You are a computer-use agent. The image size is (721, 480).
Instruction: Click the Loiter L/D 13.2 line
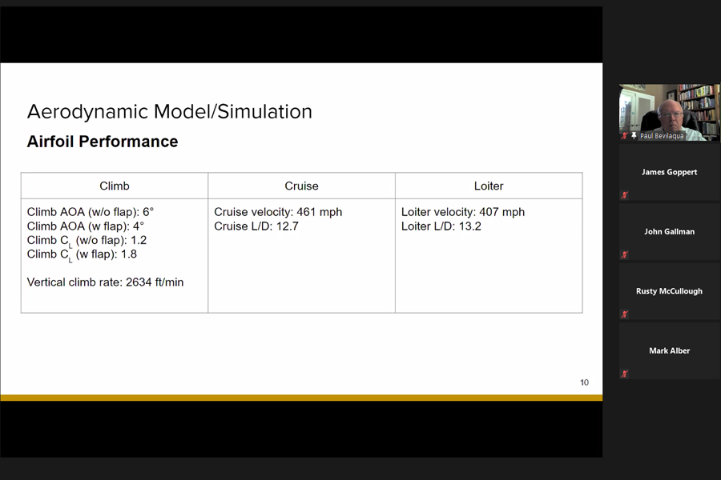(441, 226)
